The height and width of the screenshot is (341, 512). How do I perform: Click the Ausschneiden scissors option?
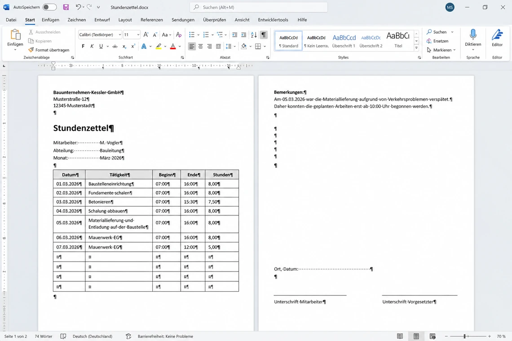44,32
